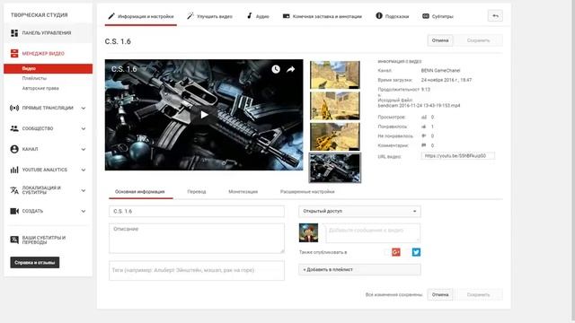
Task: Switch to the Advanced settings tab
Action: pos(307,192)
